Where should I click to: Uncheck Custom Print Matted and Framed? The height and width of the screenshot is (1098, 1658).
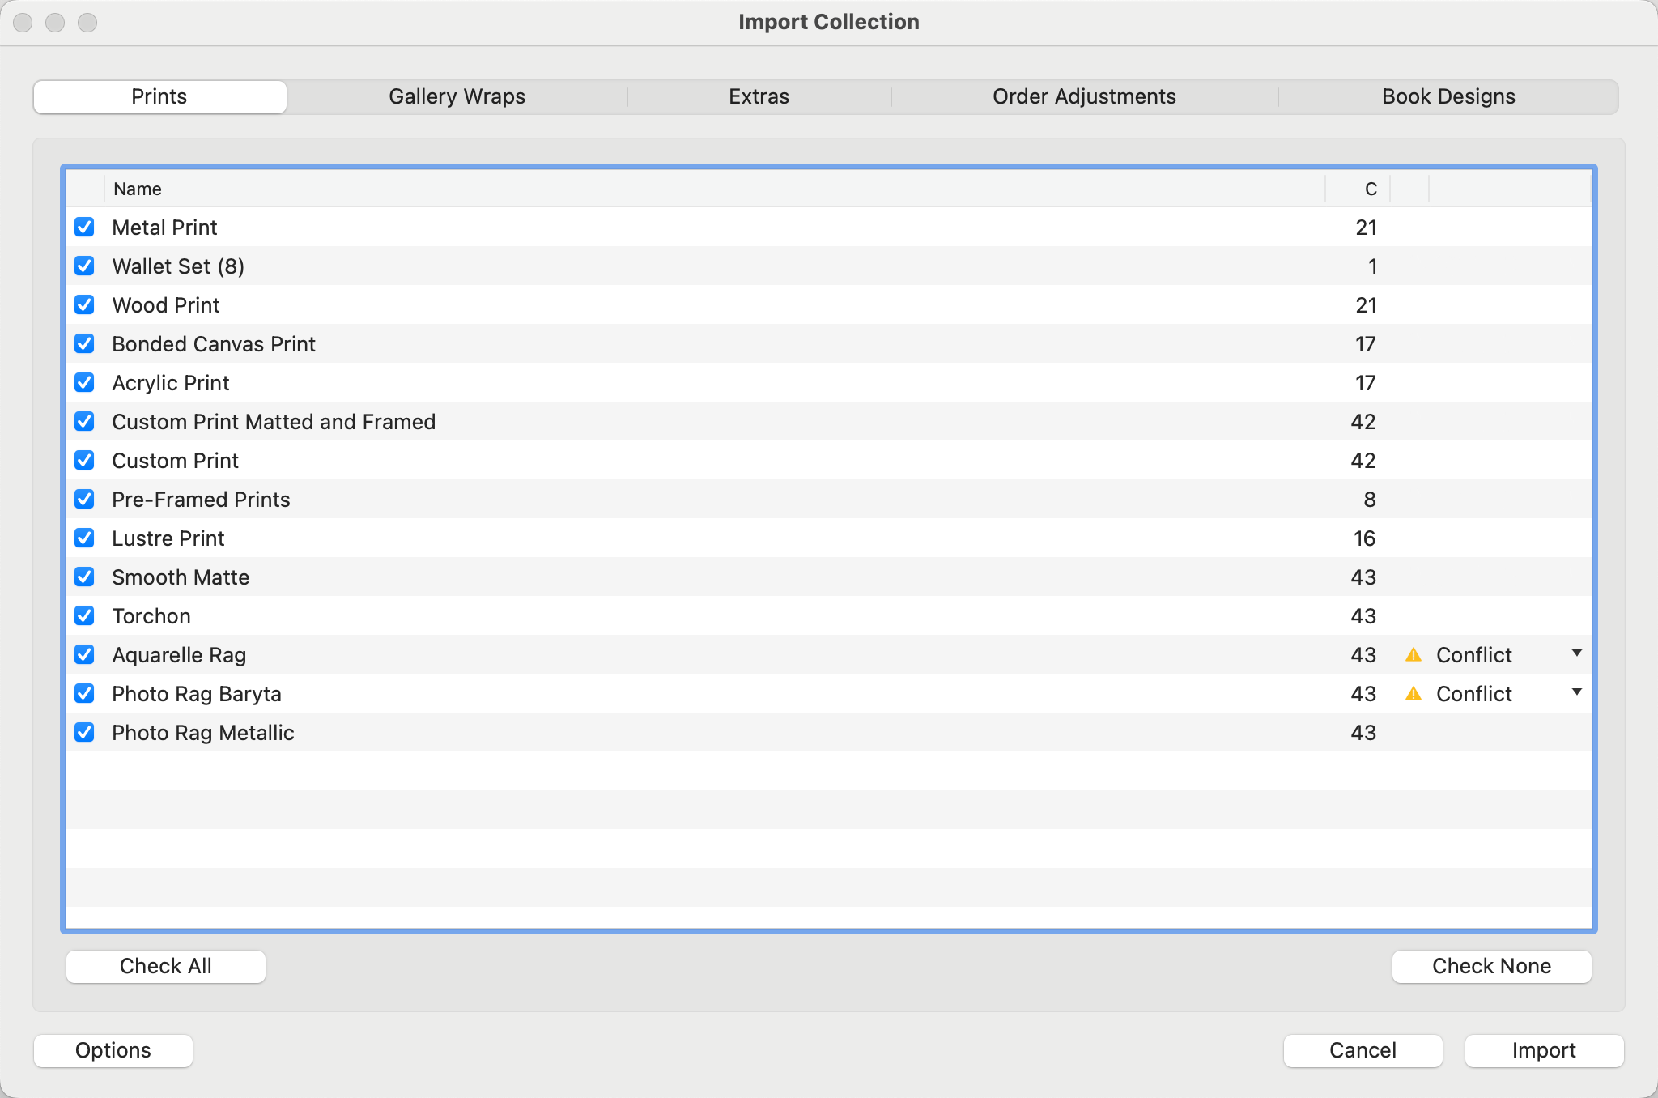click(x=84, y=422)
